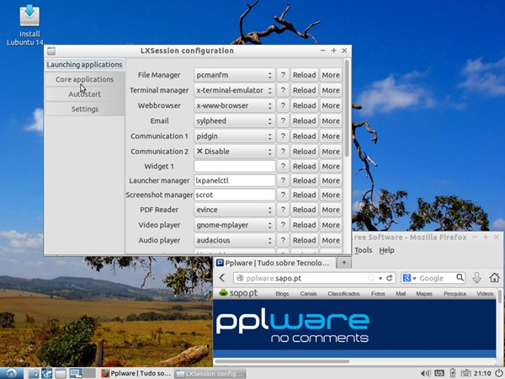Open File Manager dropdown showing pcmanfm
505x379 pixels.
coord(235,75)
